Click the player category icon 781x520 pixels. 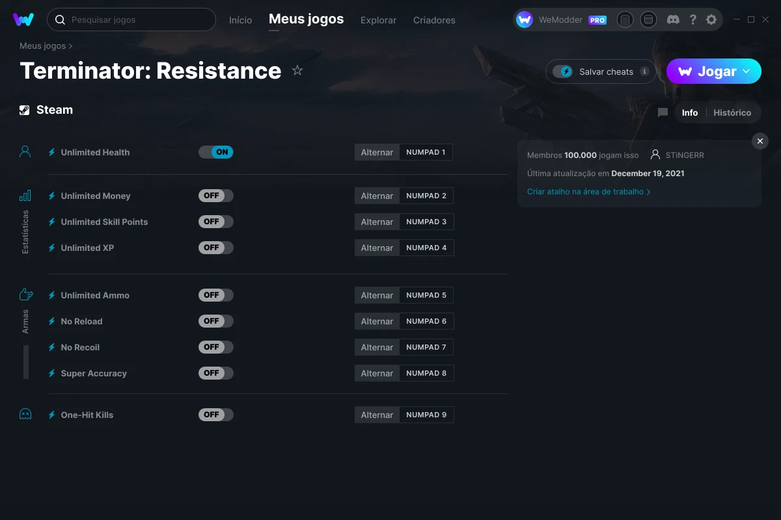click(x=25, y=151)
